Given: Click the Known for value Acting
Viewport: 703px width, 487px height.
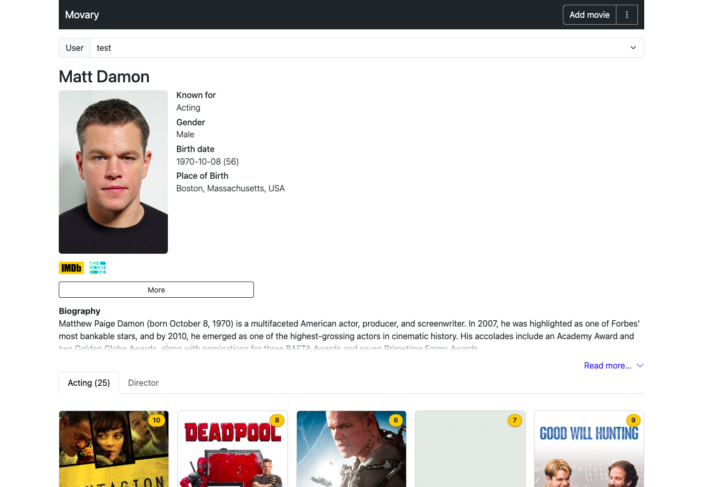Looking at the screenshot, I should (188, 107).
